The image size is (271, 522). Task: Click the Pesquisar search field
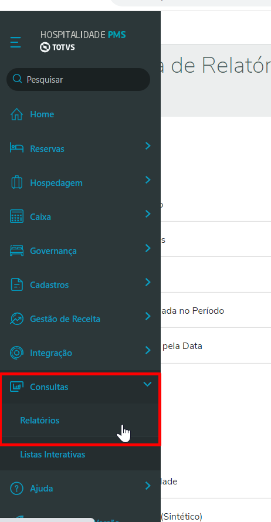click(78, 80)
